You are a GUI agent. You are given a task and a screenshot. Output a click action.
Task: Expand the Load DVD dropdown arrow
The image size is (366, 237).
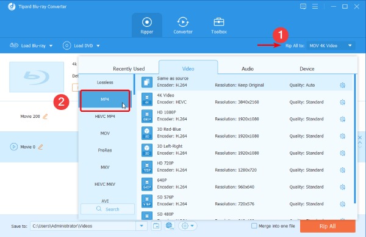[x=98, y=46]
